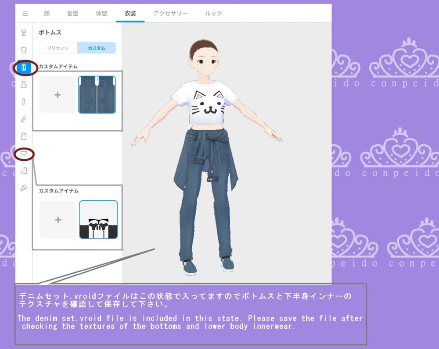
Task: Open the hamburger menu
Action: pos(25,14)
